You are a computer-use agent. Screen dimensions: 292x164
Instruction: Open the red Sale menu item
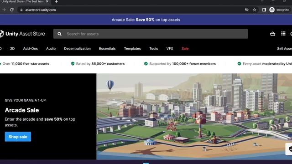[185, 49]
